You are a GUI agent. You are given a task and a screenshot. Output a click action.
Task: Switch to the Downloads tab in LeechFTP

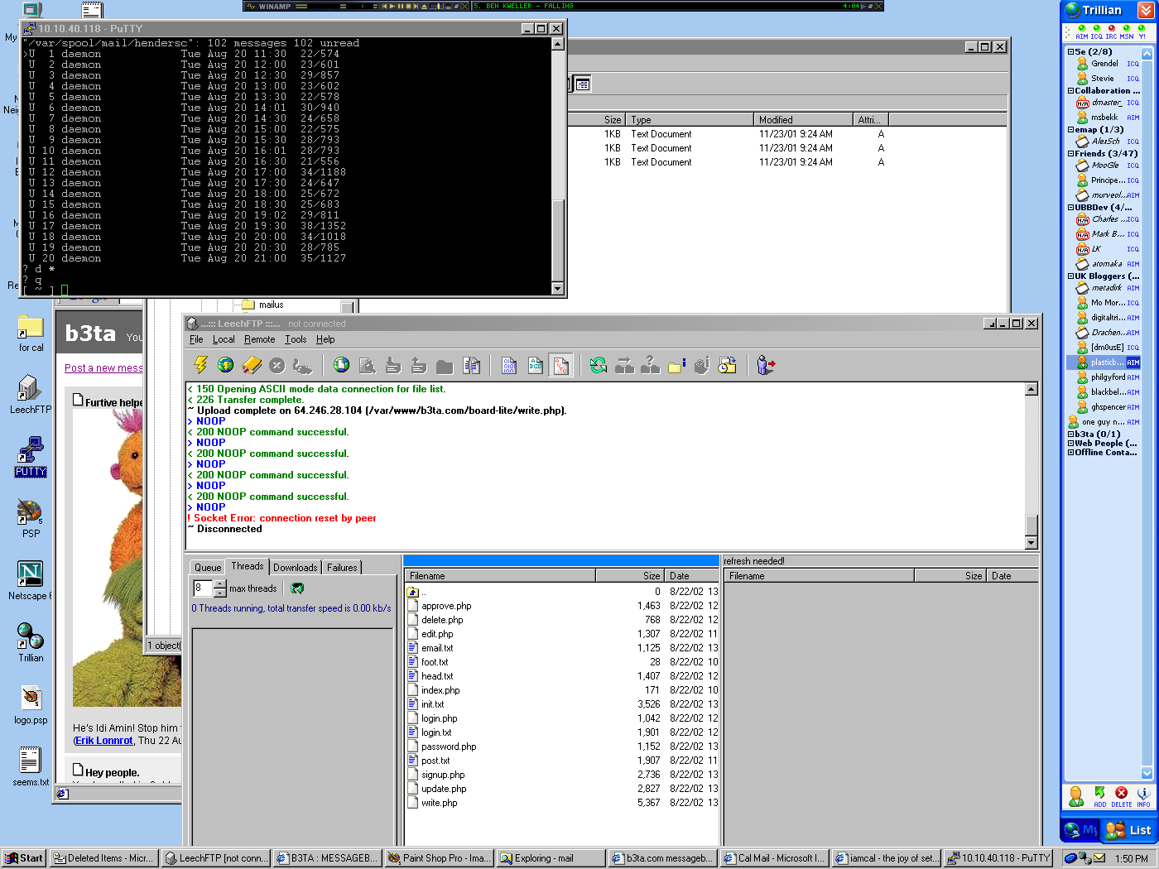point(296,568)
